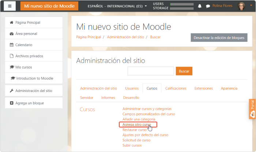Click the calendar icon in sidebar
The image size is (256, 152).
[11, 45]
